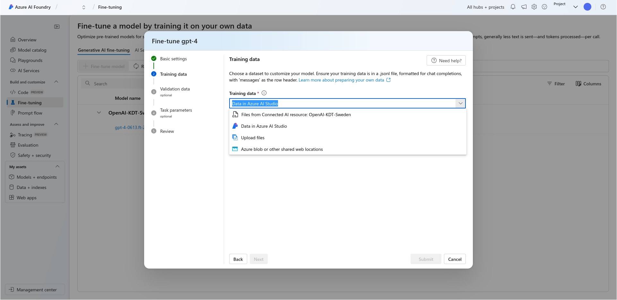The image size is (617, 300).
Task: Click the search magnifier icon
Action: pyautogui.click(x=88, y=83)
